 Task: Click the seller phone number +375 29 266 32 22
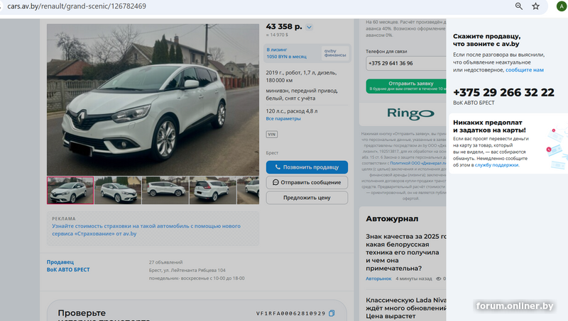tap(503, 93)
